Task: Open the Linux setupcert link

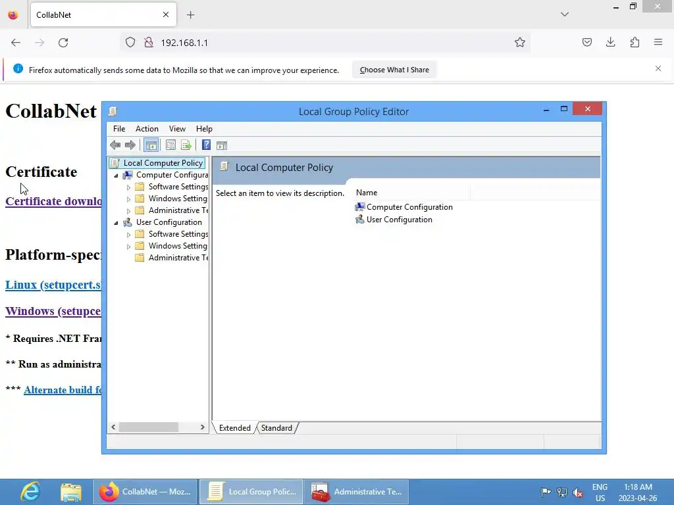Action: (53, 285)
